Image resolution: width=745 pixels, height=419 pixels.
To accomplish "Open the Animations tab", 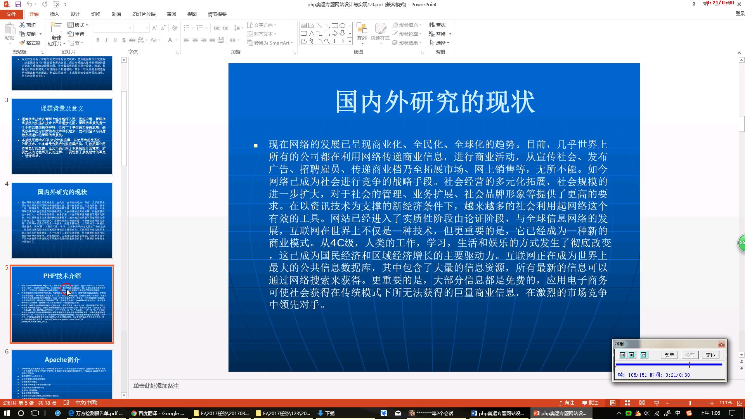I will coord(116,14).
